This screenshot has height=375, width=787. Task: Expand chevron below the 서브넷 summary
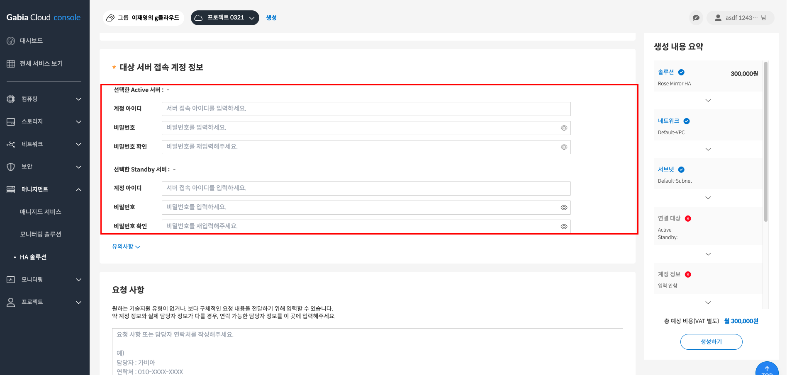(x=708, y=198)
